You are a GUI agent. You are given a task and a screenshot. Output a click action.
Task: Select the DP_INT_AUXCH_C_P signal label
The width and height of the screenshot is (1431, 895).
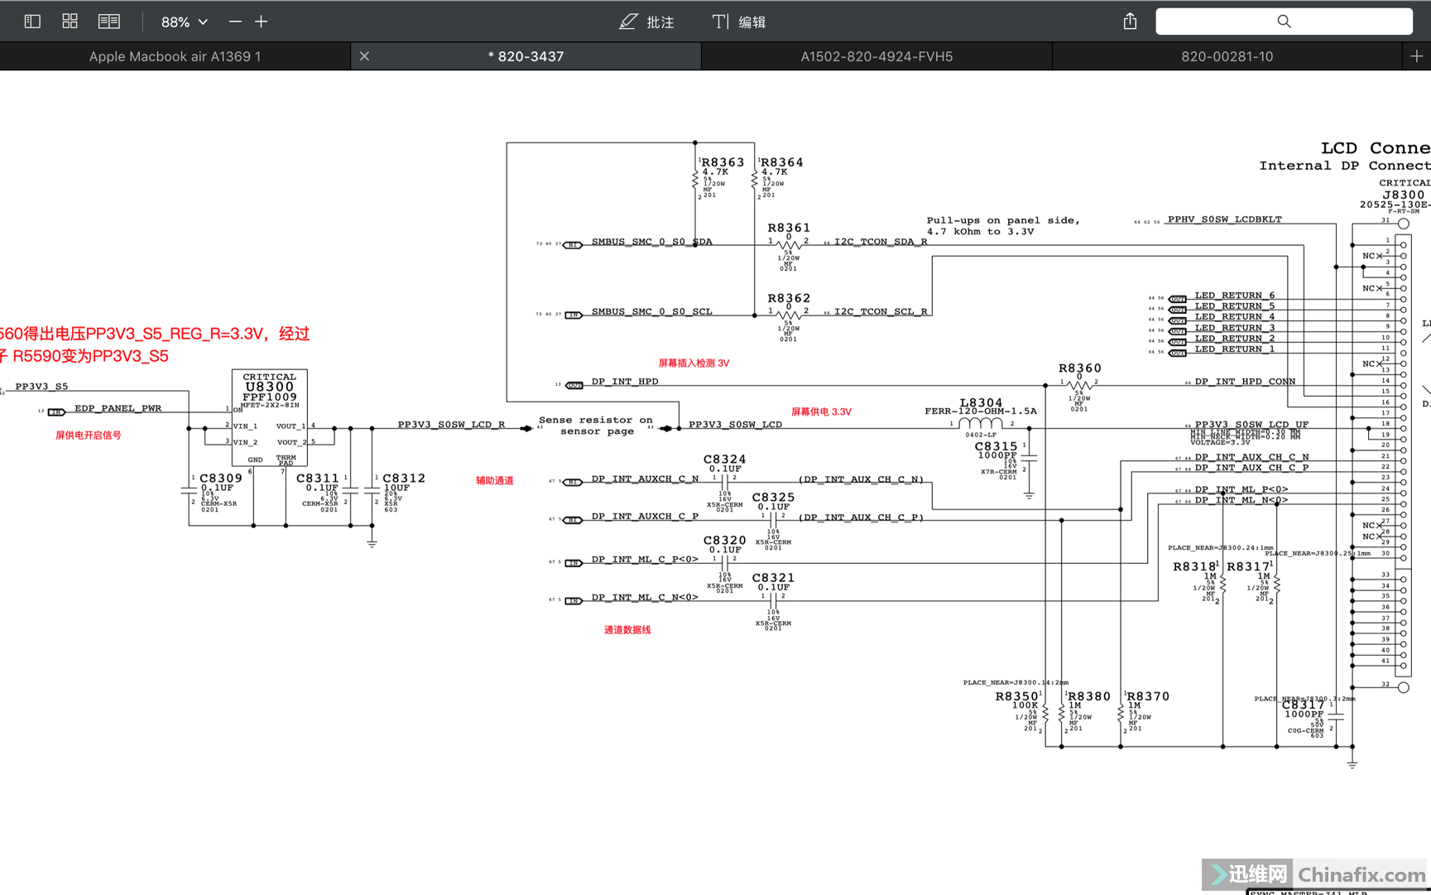tap(645, 516)
